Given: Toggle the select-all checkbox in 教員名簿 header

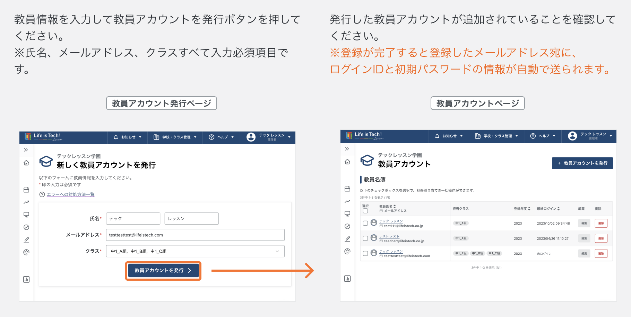Looking at the screenshot, I should (x=365, y=211).
